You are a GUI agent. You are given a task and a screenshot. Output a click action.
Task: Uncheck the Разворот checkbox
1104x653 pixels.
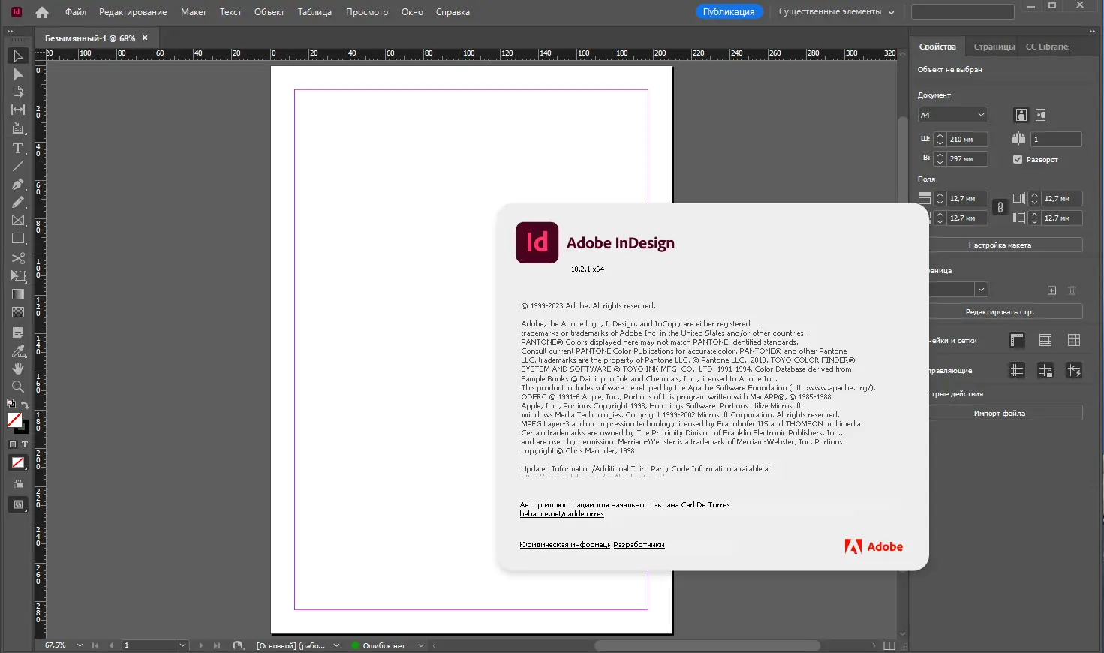coord(1018,159)
